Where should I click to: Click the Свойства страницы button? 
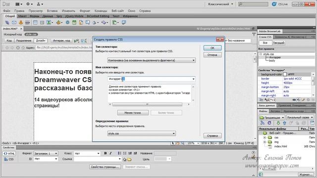(x=105, y=167)
